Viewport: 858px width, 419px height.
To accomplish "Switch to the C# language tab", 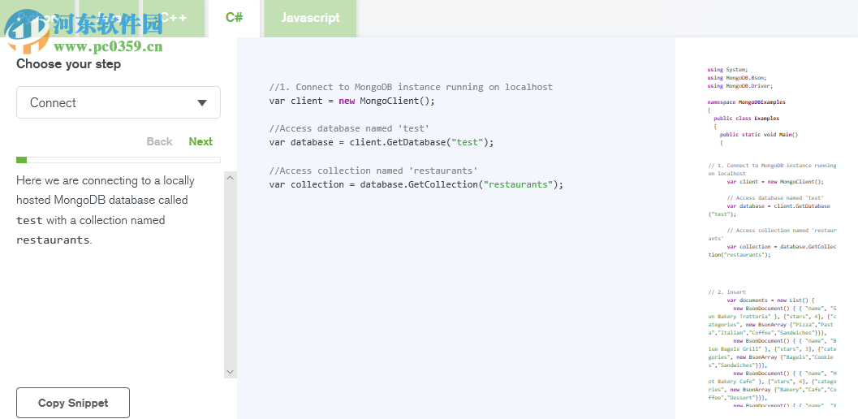I will pyautogui.click(x=234, y=18).
